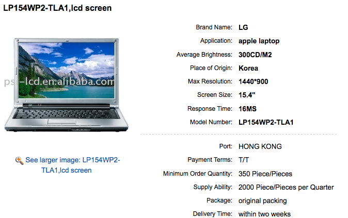Select the 350 Piece/Pieces minimum order text
Image resolution: width=348 pixels, height=218 pixels.
pyautogui.click(x=265, y=174)
